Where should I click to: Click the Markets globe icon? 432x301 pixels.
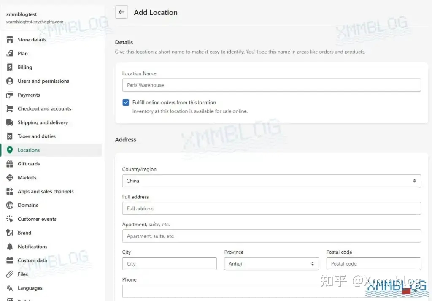(10, 178)
